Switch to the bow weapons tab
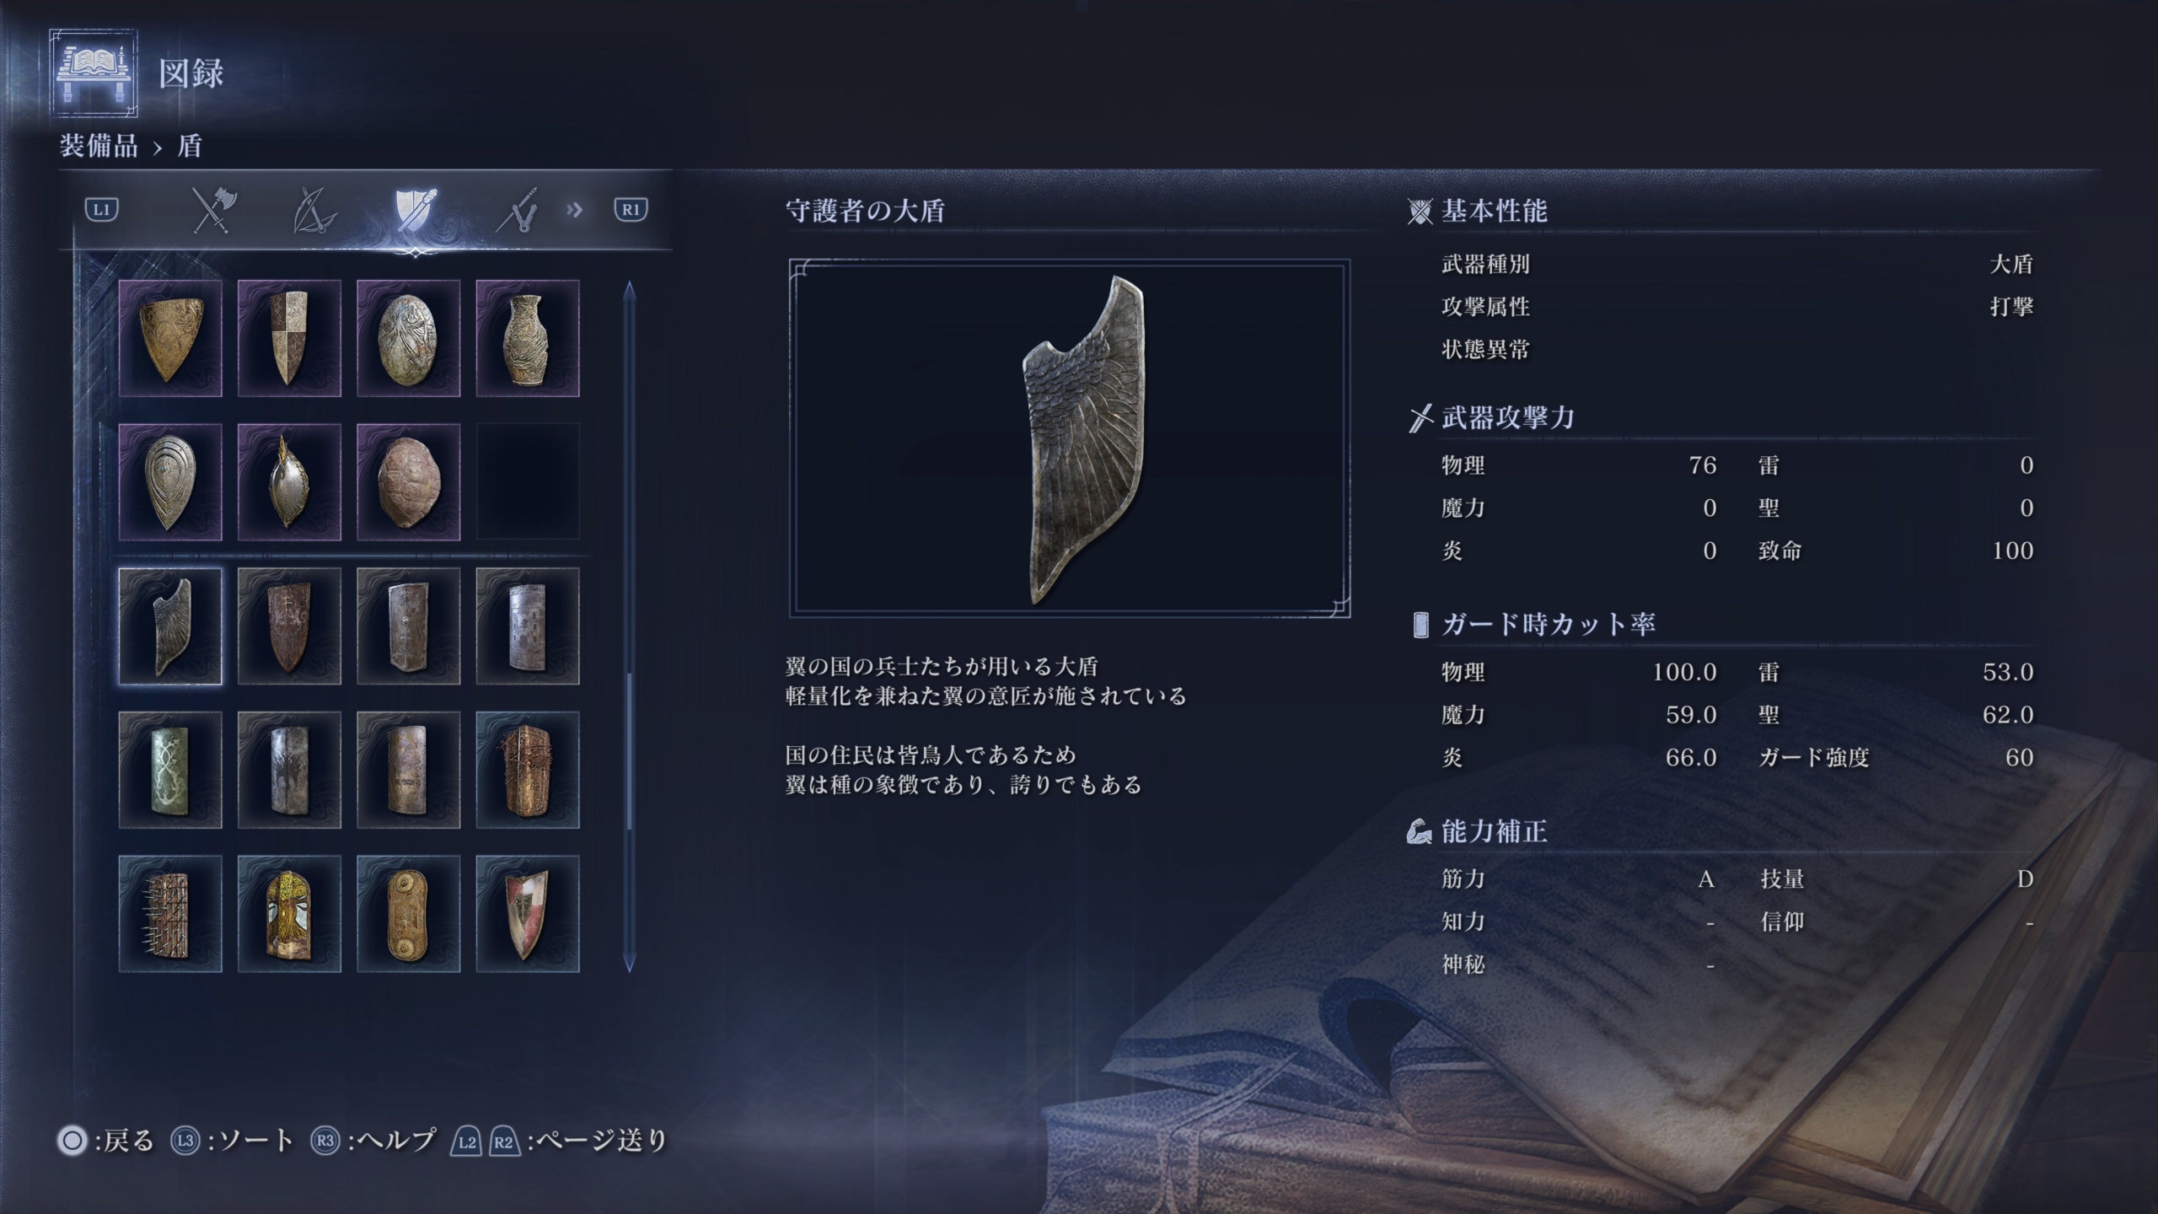 (x=314, y=210)
